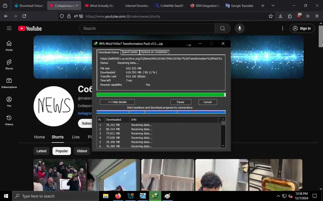Select connection row with 76.108 MB
Image resolution: width=323 pixels, height=201 pixels.
click(x=159, y=142)
